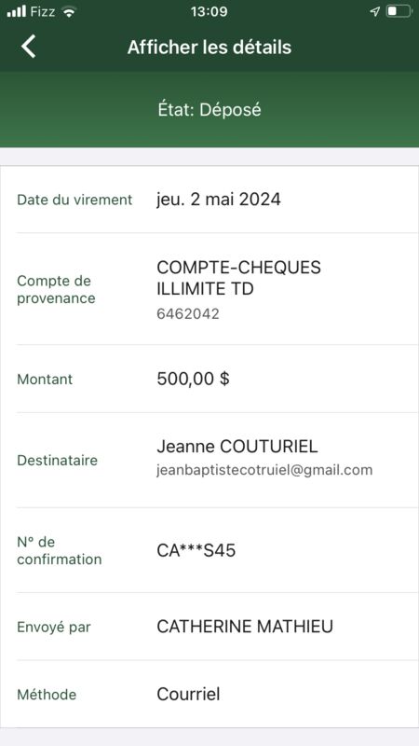
Task: Tap the Wi-Fi status icon
Action: 69,12
